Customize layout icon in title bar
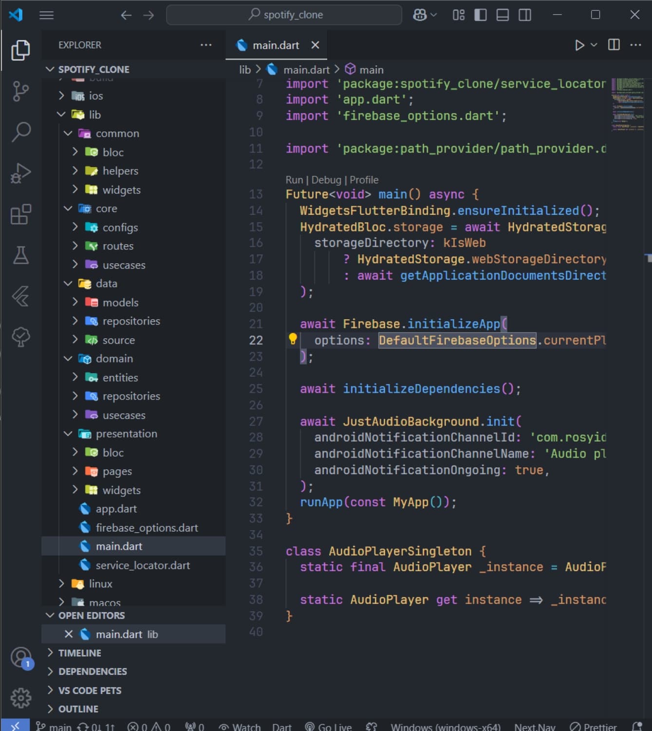Screen dimensions: 652x731 [458, 15]
